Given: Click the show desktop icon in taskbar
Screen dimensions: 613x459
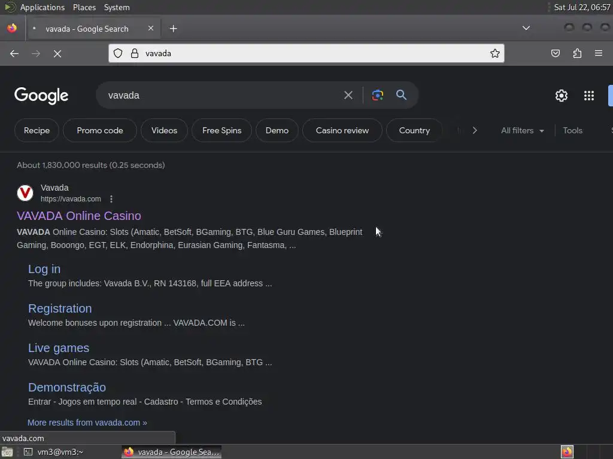Looking at the screenshot, I should coord(7,452).
